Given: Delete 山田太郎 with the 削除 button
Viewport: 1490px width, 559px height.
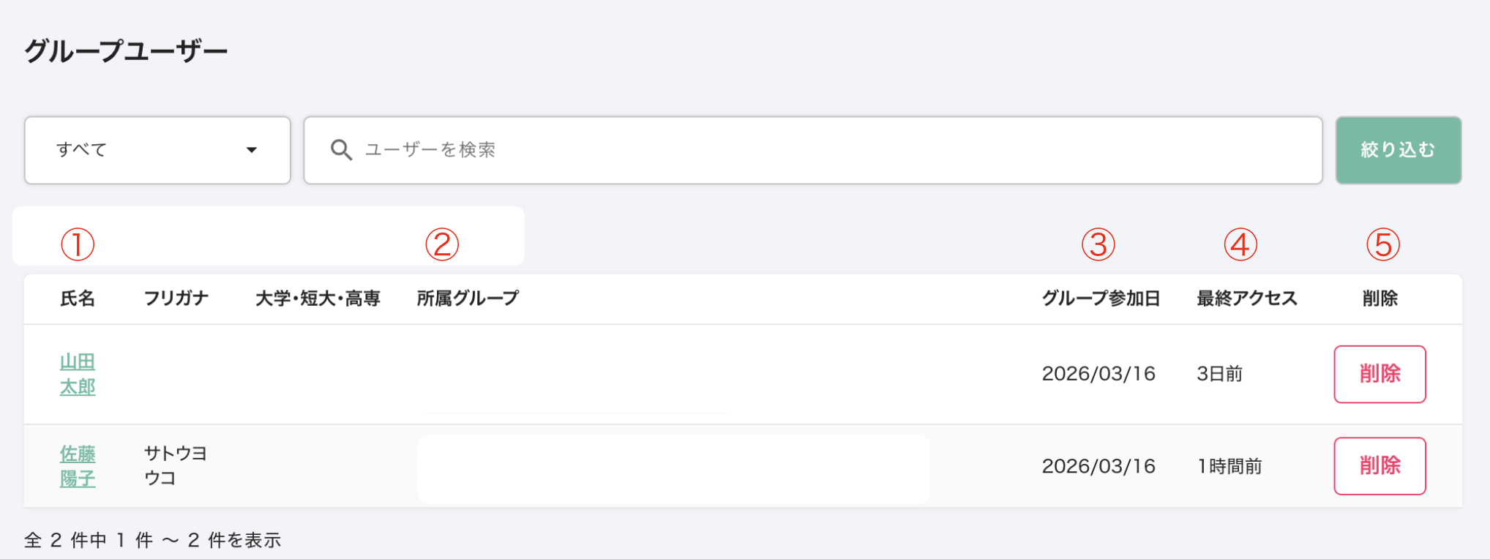Looking at the screenshot, I should tap(1379, 374).
